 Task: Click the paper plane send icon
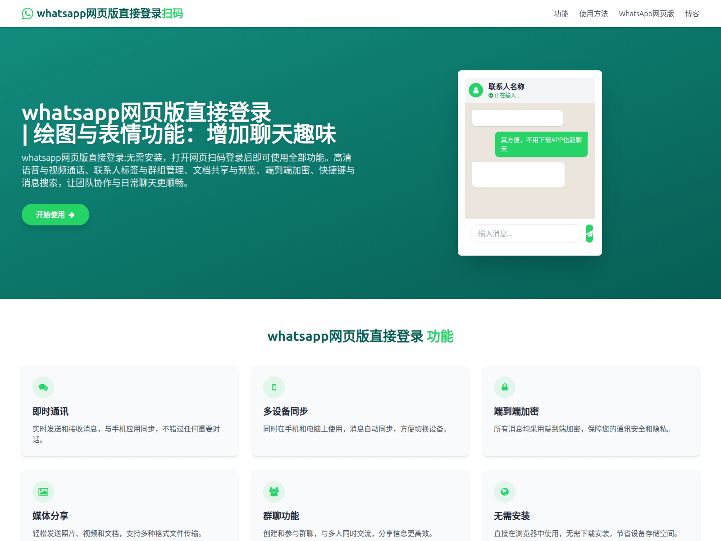(589, 234)
